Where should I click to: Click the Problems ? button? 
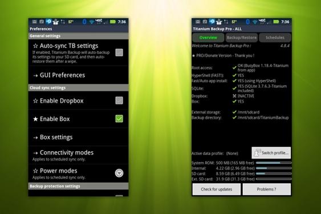coord(266,189)
